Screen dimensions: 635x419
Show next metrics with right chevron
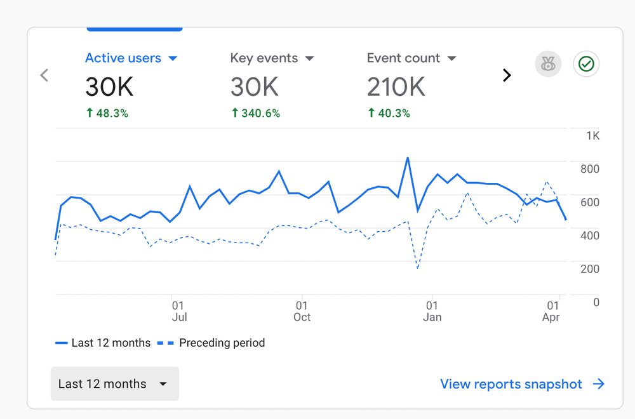[x=507, y=76]
